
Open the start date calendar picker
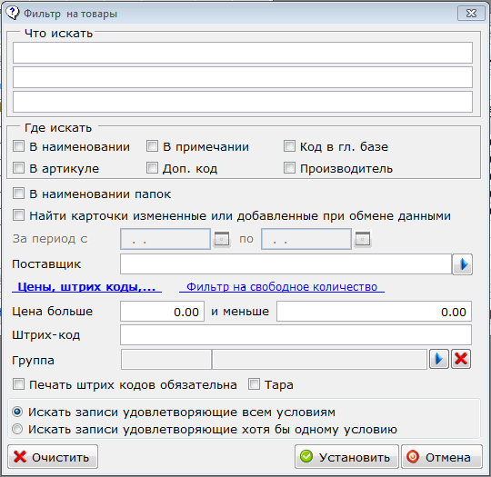point(222,240)
